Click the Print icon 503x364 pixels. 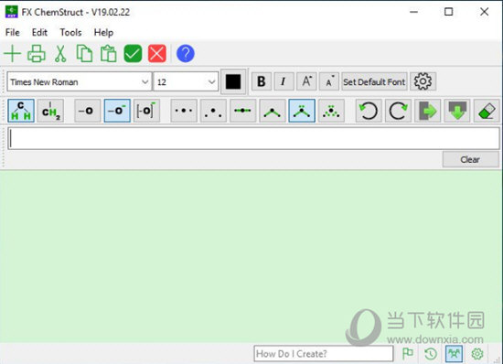click(x=37, y=54)
